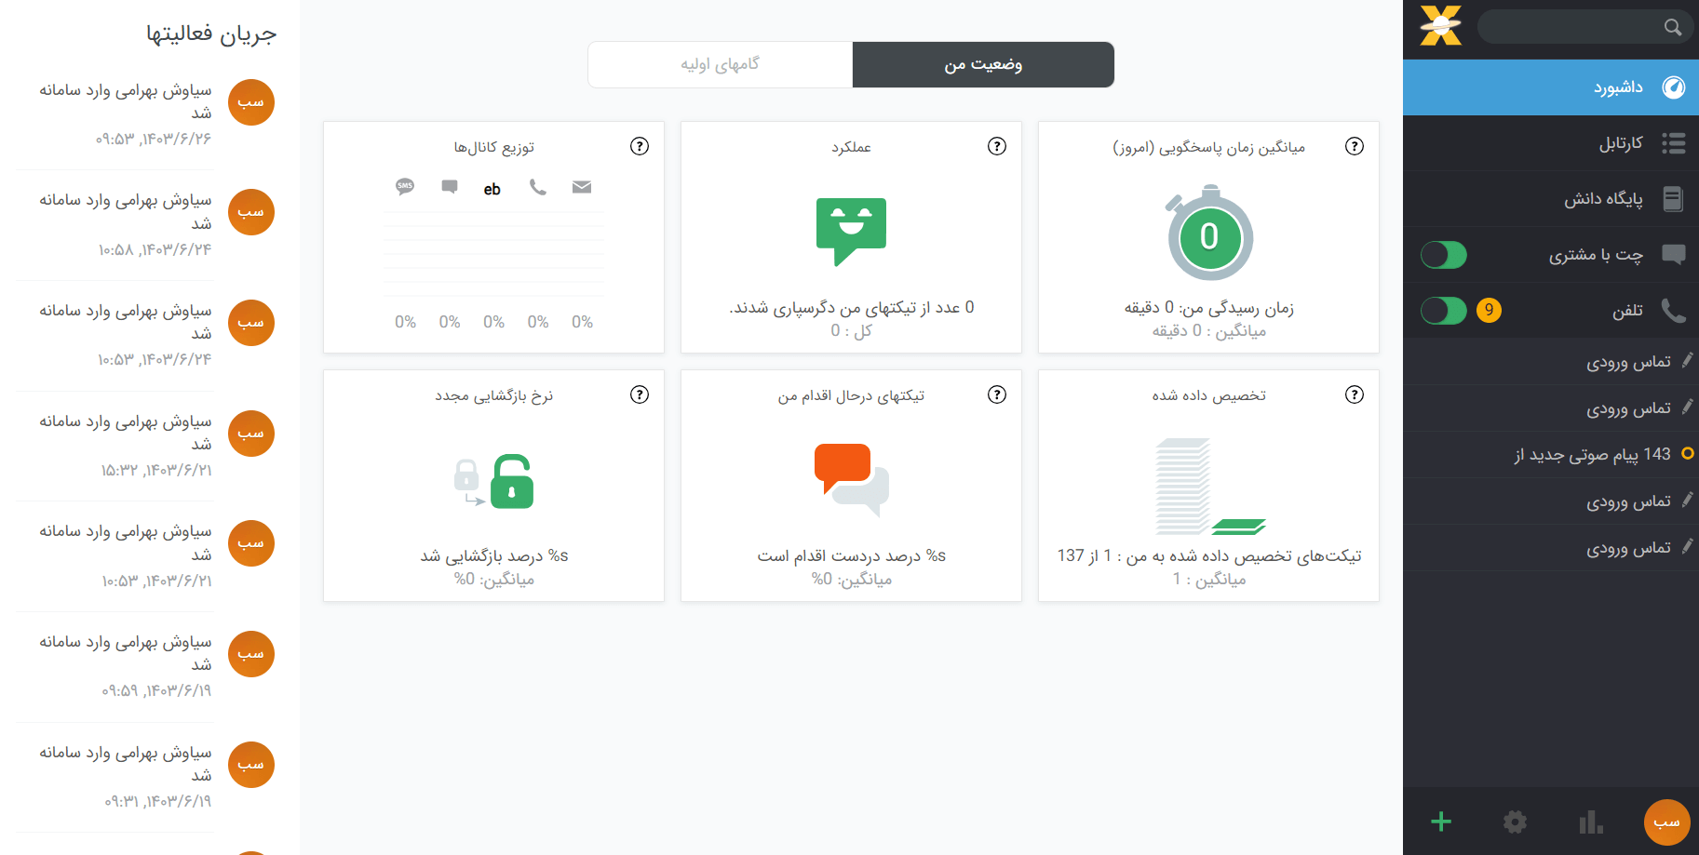Click help icon on نرخ بازگشایی مجدد card
The width and height of the screenshot is (1699, 855).
640,394
